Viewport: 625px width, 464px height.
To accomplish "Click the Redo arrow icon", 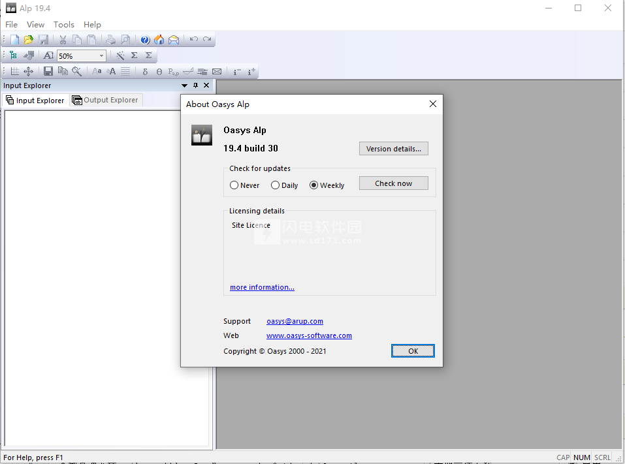I will click(x=207, y=39).
